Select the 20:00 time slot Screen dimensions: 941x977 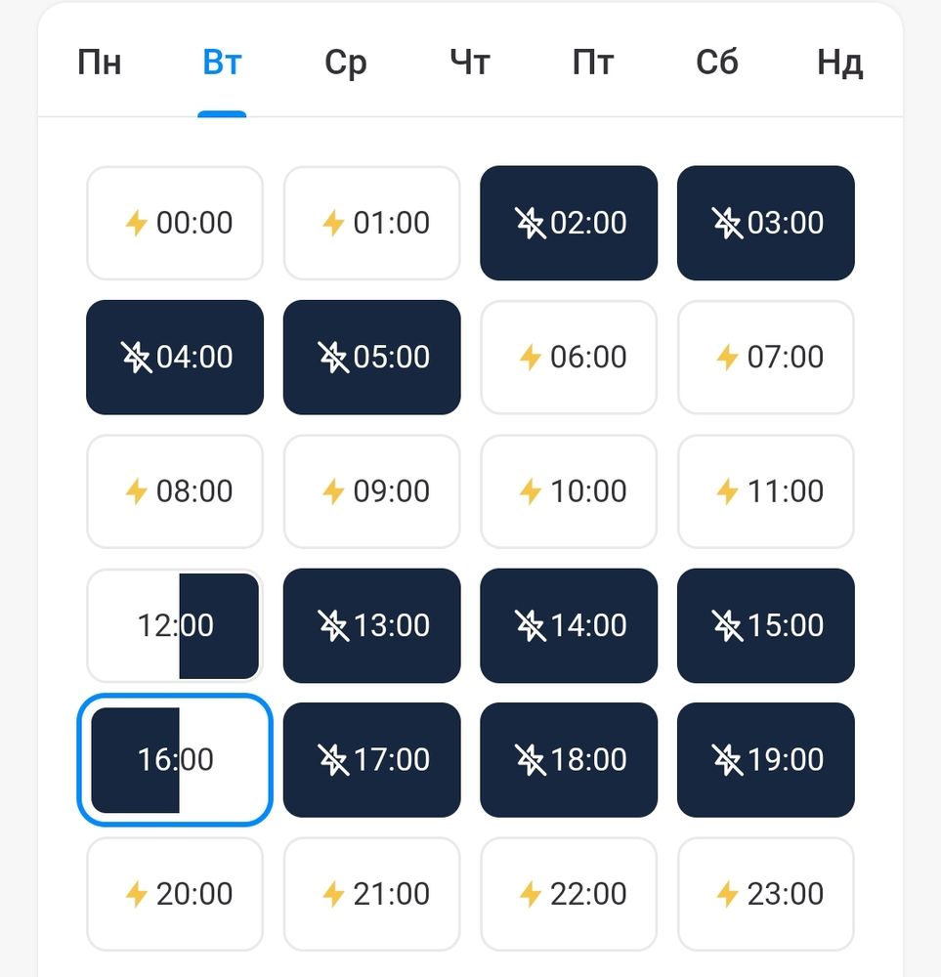click(x=175, y=893)
